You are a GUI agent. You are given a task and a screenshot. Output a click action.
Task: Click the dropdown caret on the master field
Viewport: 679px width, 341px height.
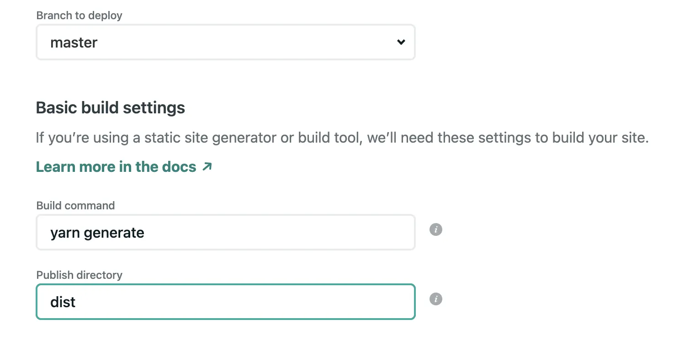click(401, 42)
